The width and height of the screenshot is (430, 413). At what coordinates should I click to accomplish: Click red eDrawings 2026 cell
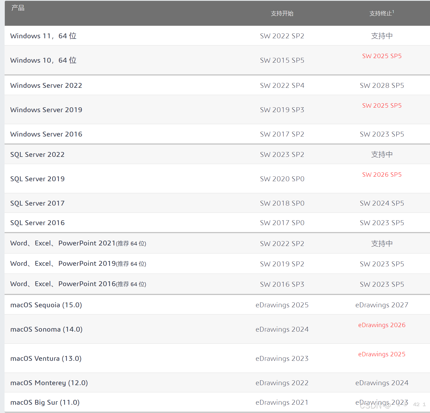[382, 325]
